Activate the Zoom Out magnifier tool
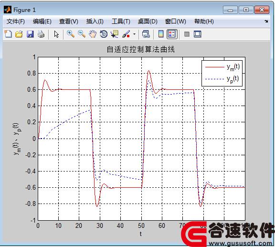The image size is (275, 247). [82, 34]
